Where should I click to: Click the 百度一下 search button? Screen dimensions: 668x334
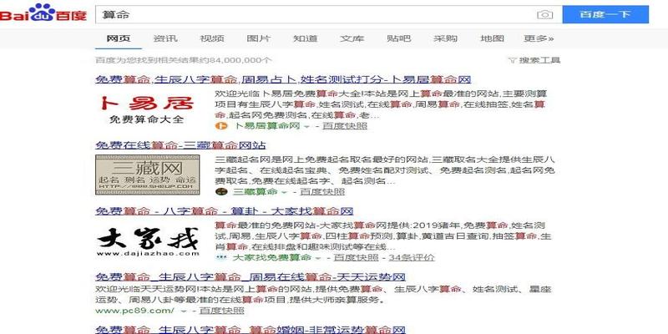point(605,14)
